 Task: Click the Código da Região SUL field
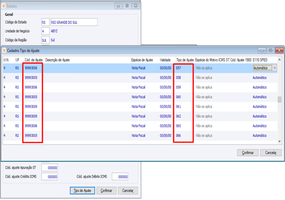tap(45, 40)
